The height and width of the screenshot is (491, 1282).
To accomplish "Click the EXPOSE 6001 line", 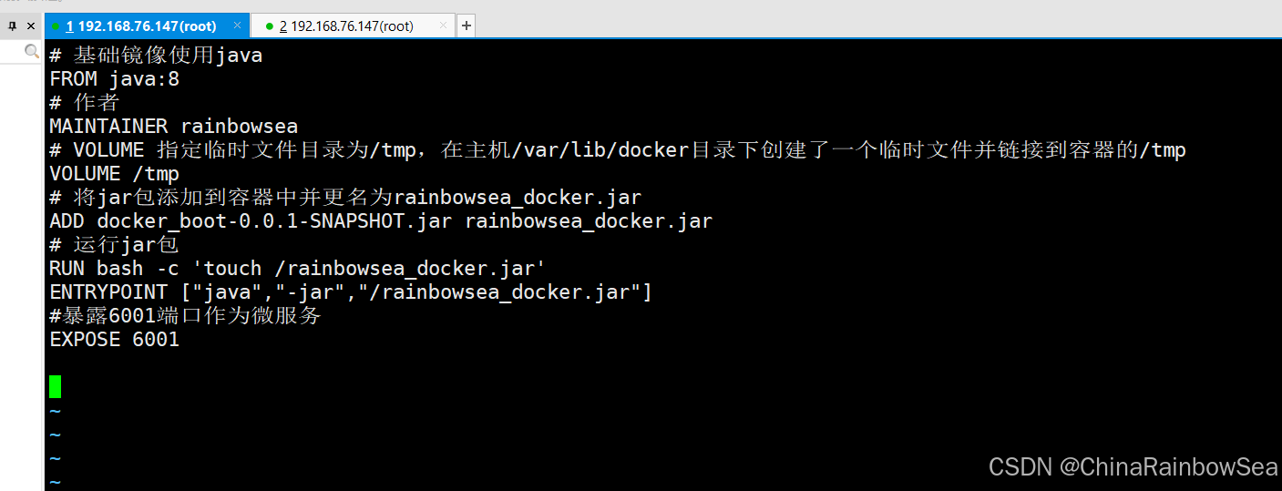I will (115, 339).
